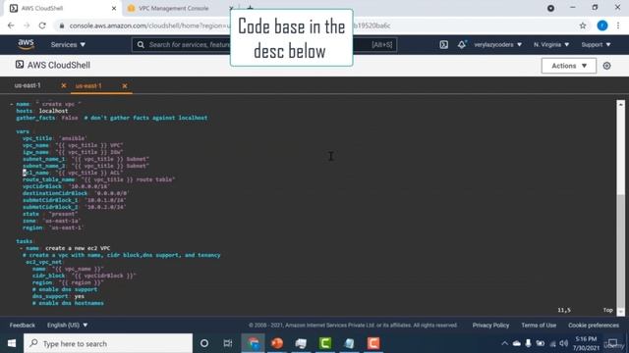Click the browser forward arrow

pos(27,25)
